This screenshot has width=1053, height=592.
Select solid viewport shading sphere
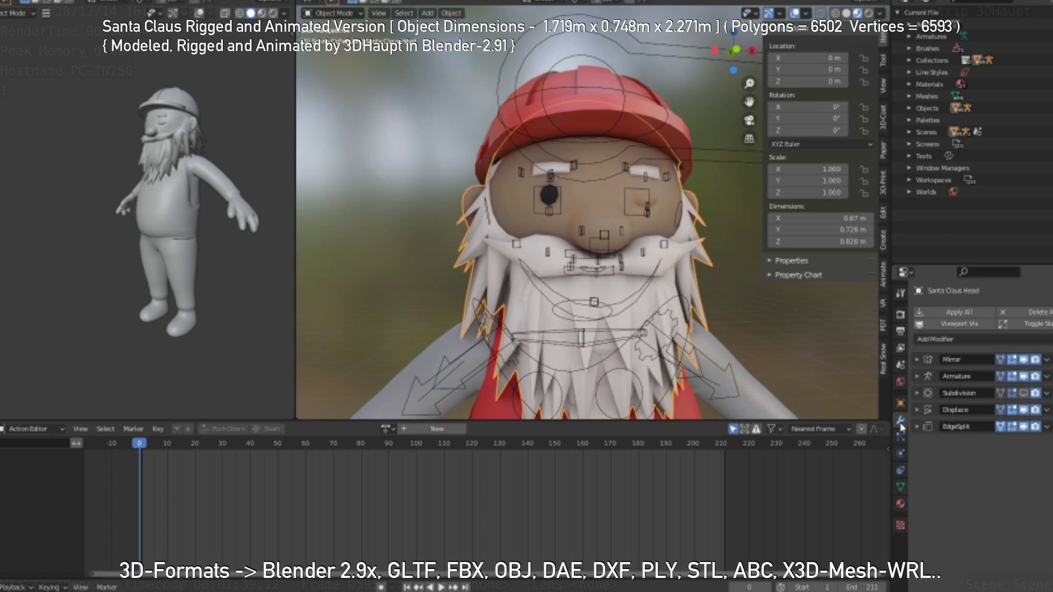[x=846, y=13]
